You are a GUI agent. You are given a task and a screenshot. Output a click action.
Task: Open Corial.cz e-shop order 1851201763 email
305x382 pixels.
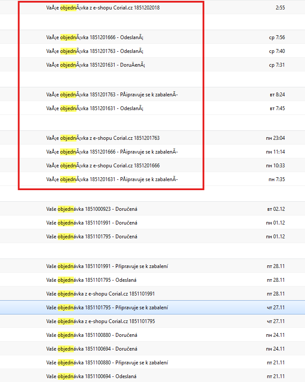click(x=103, y=138)
